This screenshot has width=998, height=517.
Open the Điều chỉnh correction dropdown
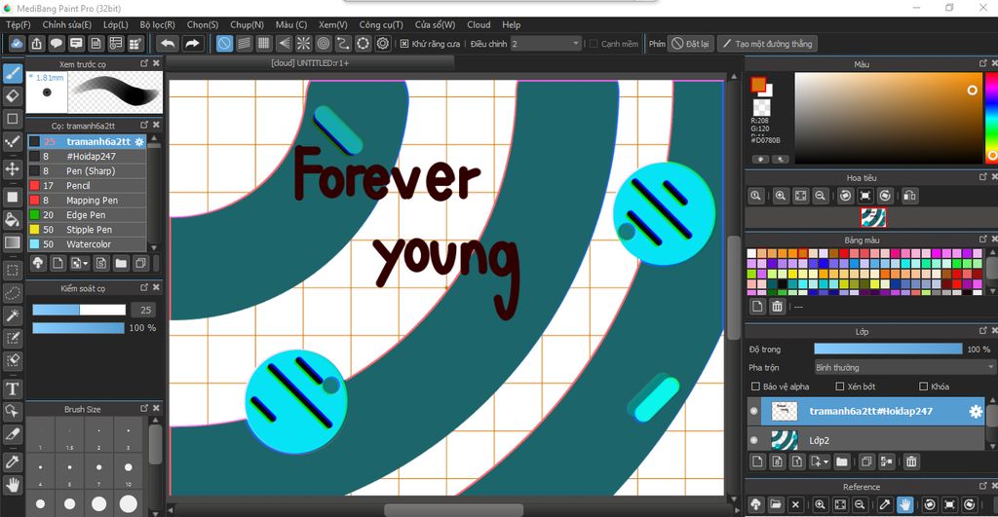coord(546,44)
